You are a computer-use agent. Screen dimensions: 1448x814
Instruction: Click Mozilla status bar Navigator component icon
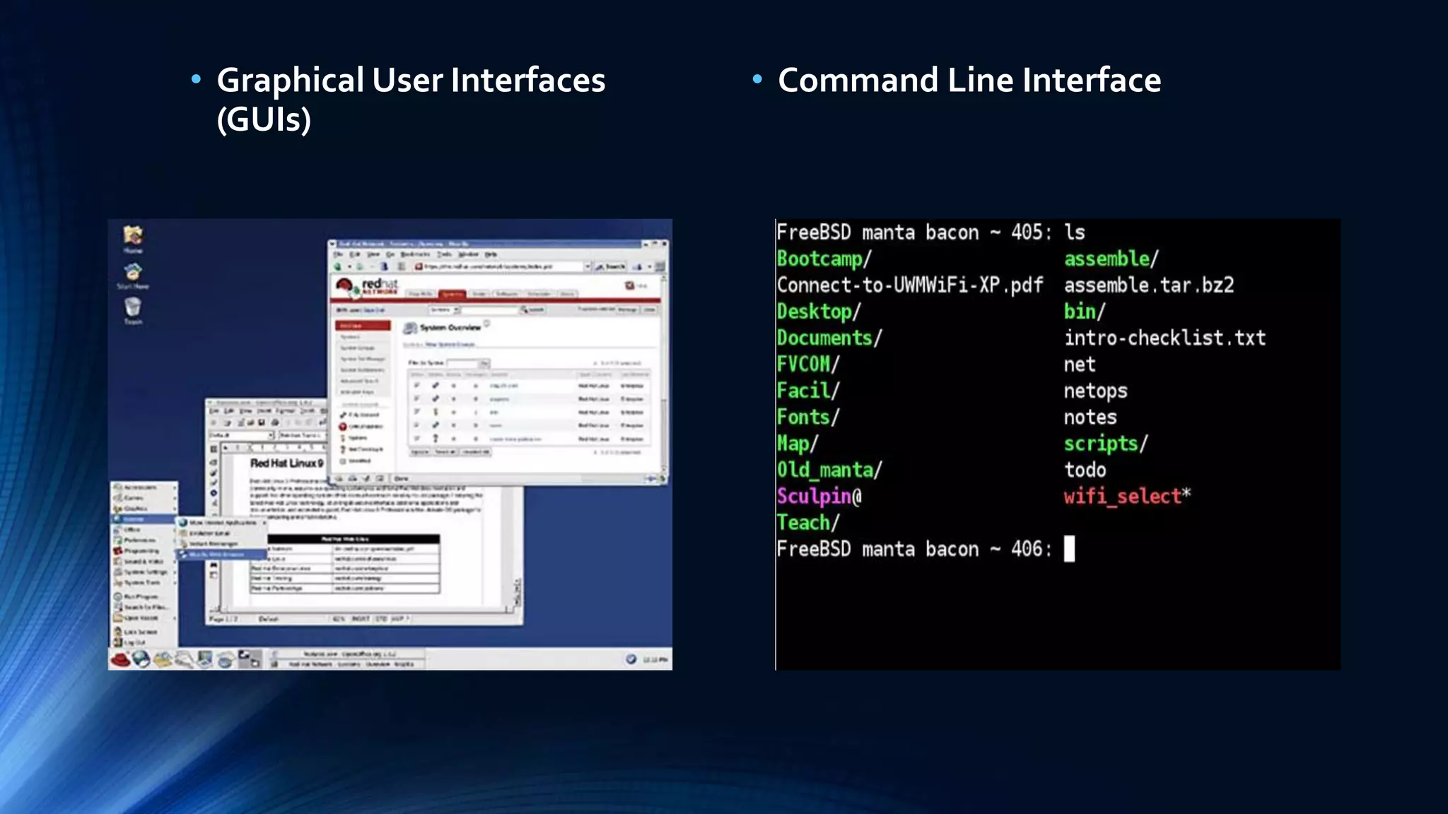[339, 478]
